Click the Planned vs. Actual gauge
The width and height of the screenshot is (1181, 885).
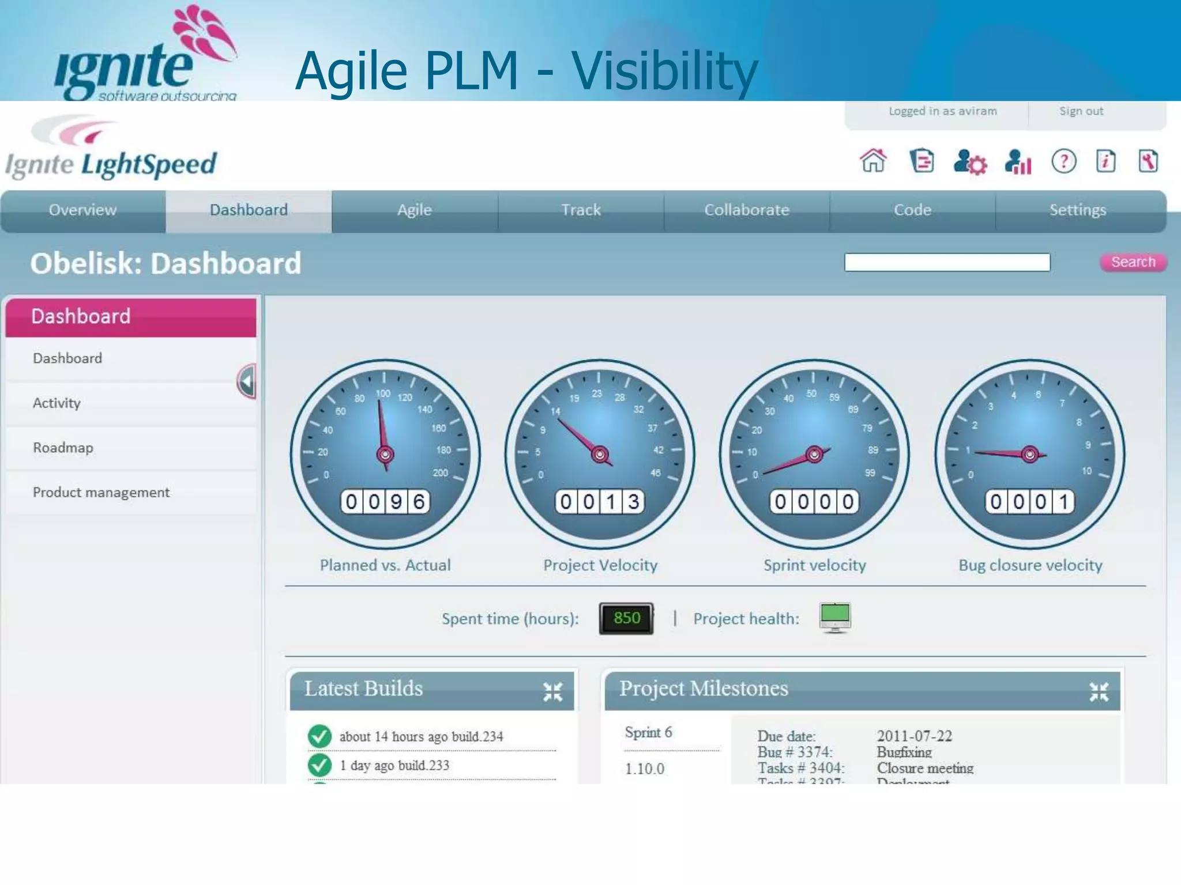click(x=385, y=454)
